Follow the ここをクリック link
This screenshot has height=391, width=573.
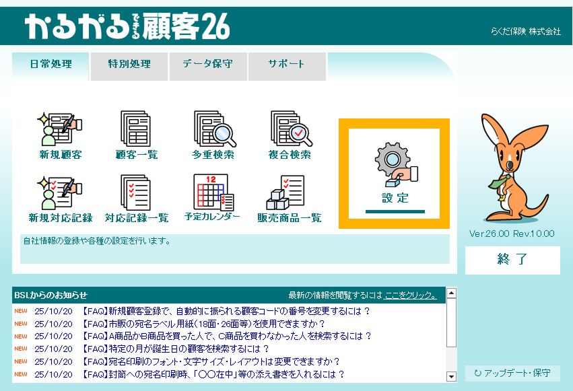410,295
